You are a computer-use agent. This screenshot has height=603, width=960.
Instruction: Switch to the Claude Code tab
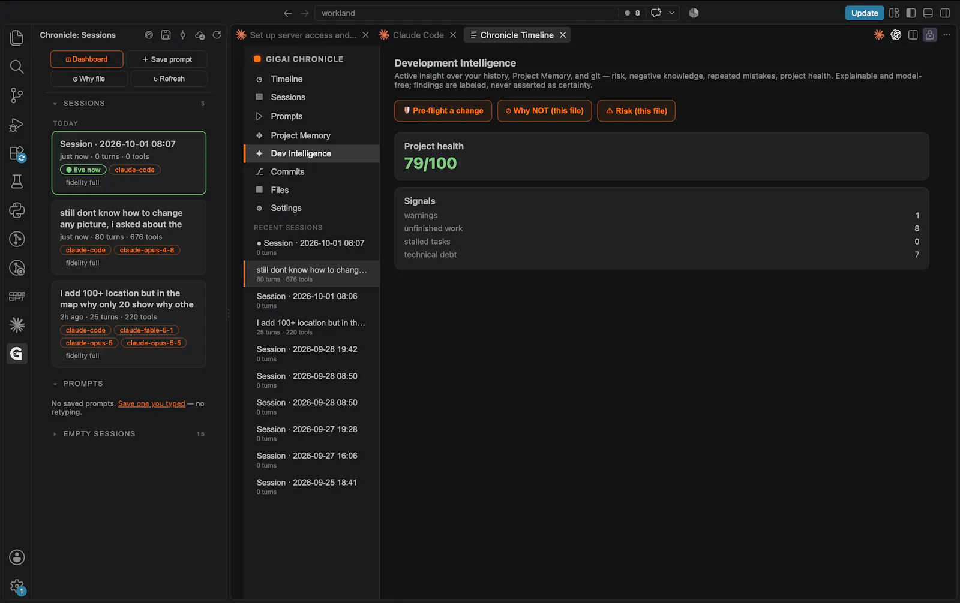coord(418,35)
